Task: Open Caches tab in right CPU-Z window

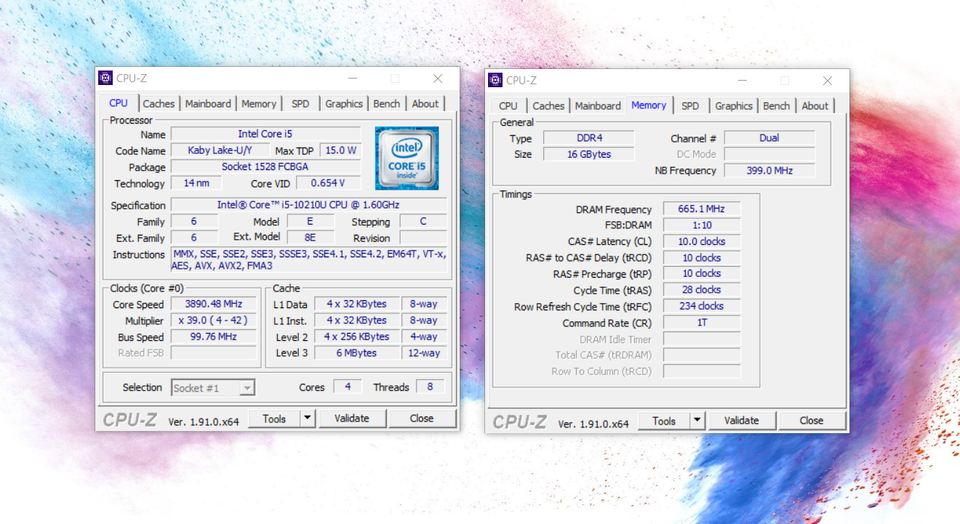Action: tap(548, 106)
